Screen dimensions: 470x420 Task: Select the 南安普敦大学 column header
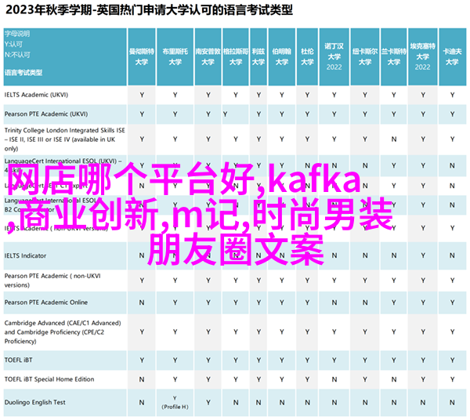click(208, 56)
